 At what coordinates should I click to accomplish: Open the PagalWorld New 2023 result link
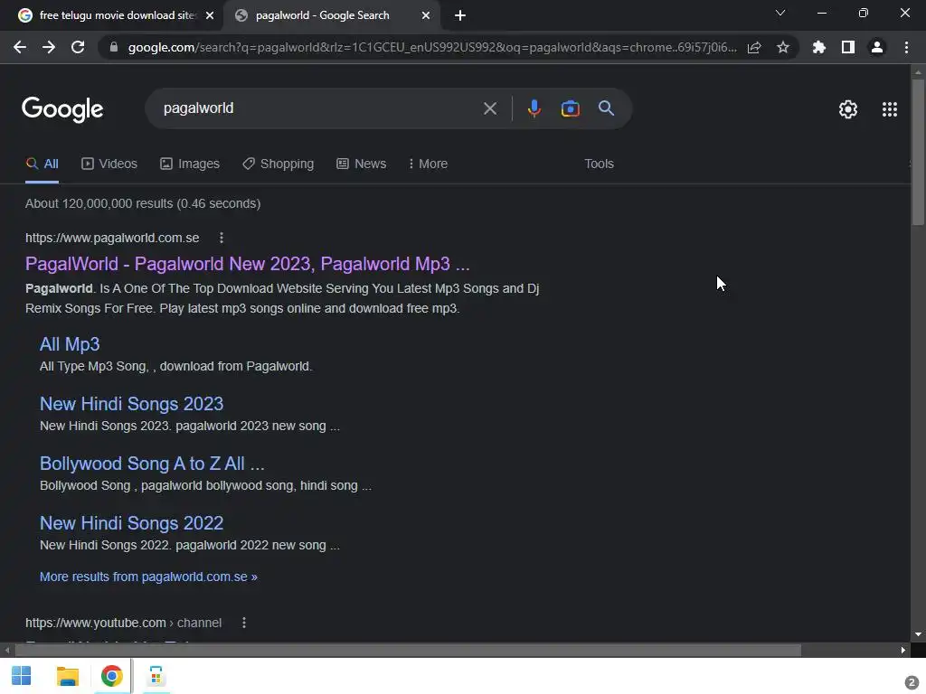click(248, 264)
